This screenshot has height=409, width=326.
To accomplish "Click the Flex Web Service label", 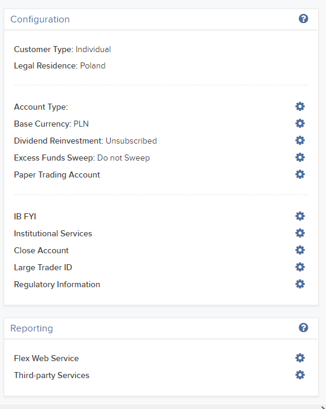I will click(46, 358).
